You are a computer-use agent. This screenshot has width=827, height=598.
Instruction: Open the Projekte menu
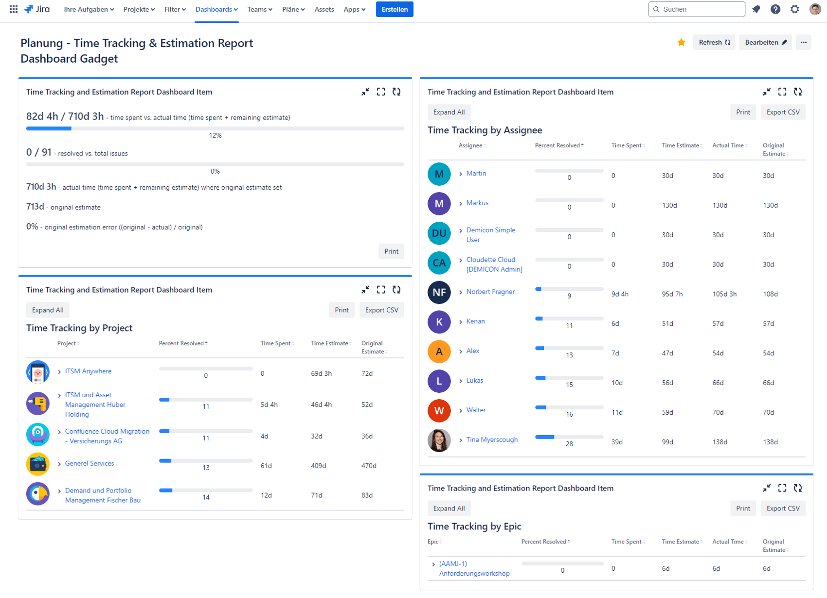[x=139, y=9]
